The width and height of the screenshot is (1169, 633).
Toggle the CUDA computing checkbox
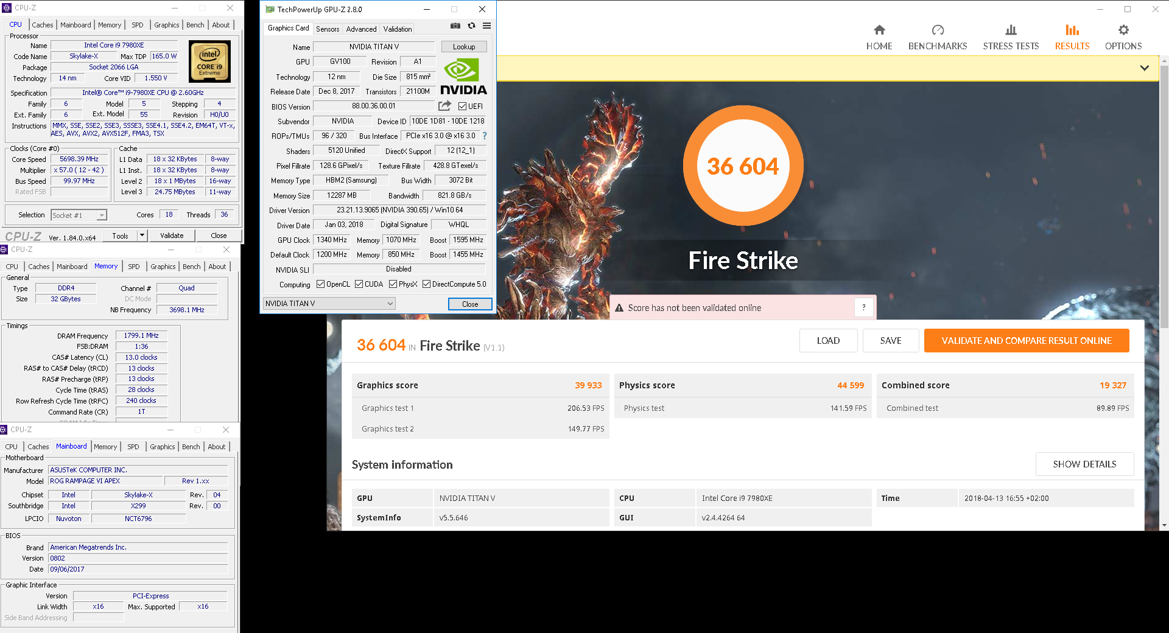[x=359, y=284]
